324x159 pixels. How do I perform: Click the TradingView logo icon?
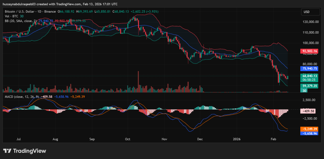[7, 151]
